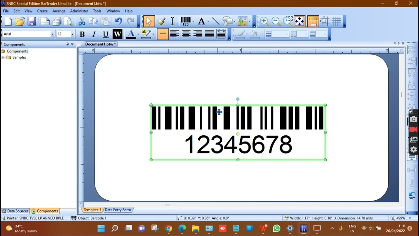Zoom in with the plus magnifier

pos(264,22)
